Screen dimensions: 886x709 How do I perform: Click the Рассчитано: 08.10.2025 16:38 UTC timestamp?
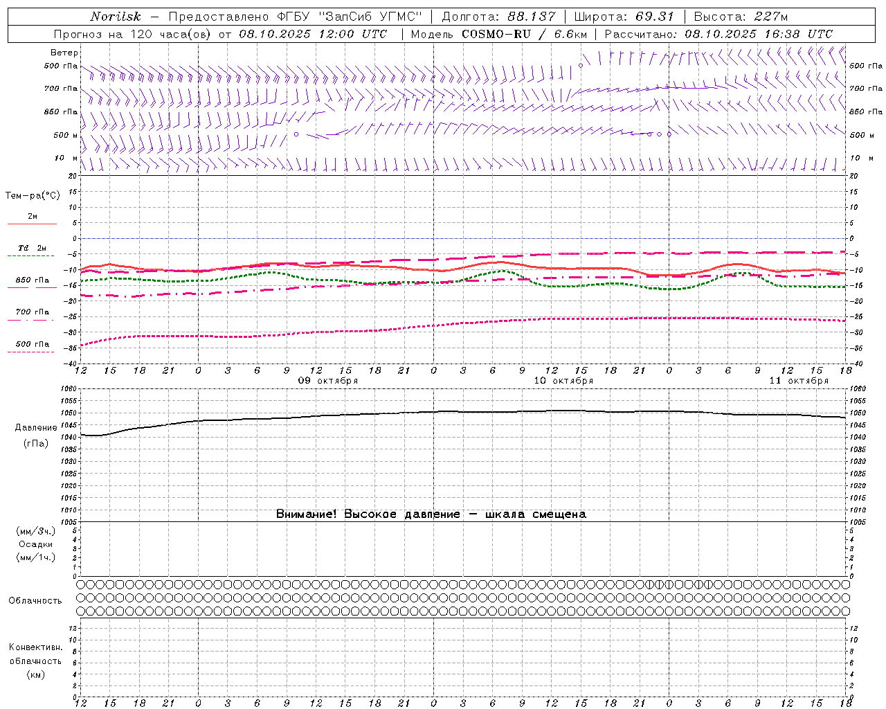click(718, 34)
